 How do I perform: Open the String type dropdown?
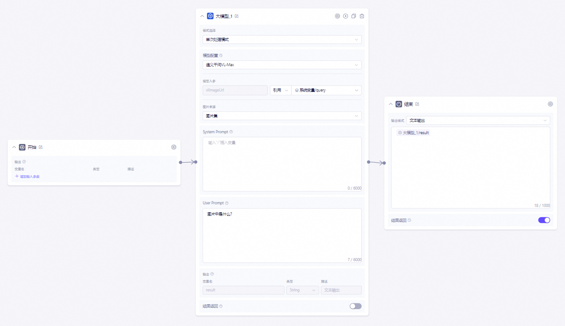(x=302, y=290)
